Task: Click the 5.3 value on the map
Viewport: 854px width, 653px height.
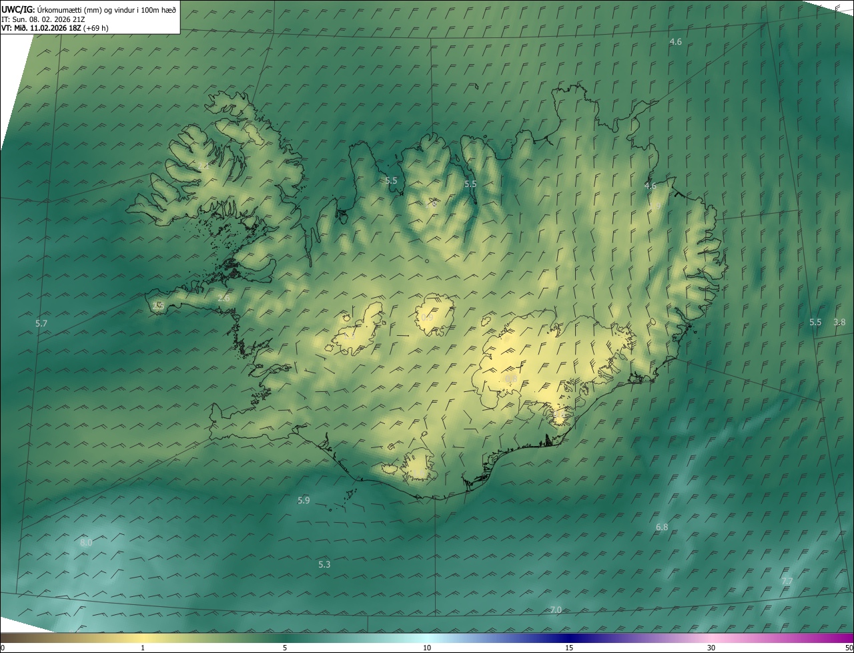Action: (324, 564)
